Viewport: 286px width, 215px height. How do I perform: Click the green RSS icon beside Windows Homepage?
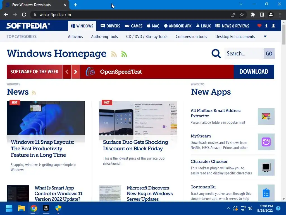coord(124,54)
